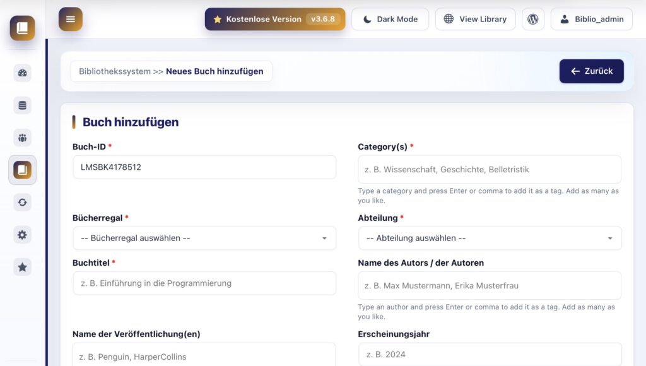Click the library book logo icon

click(22, 28)
